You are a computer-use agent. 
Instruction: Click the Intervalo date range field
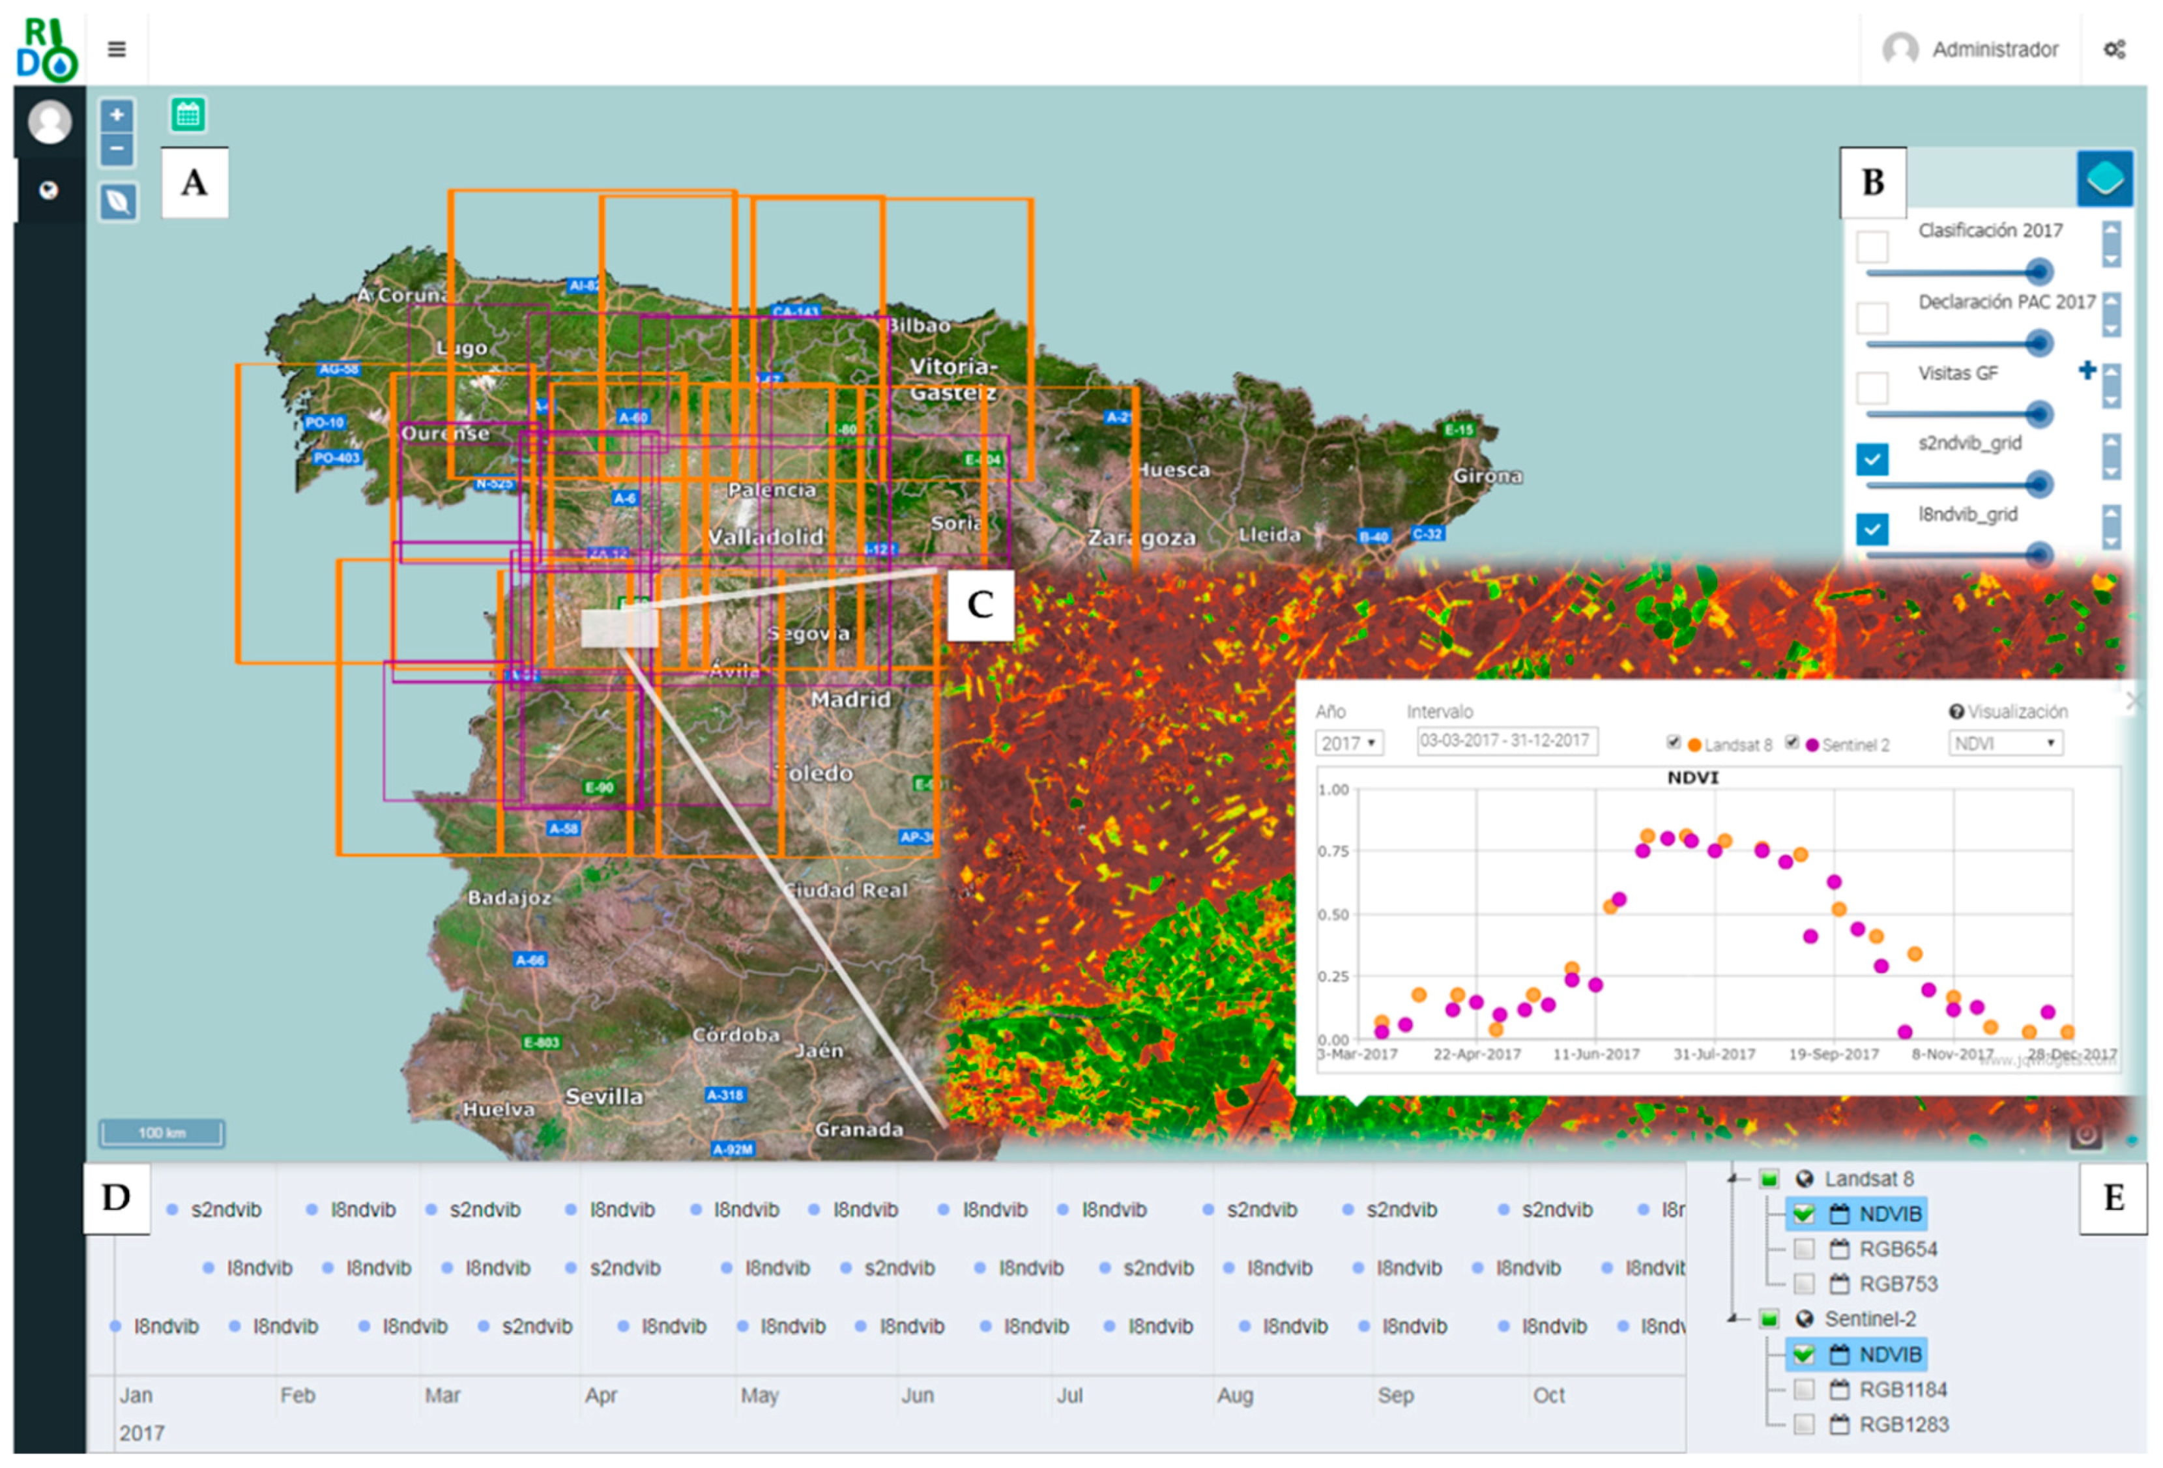click(1506, 741)
